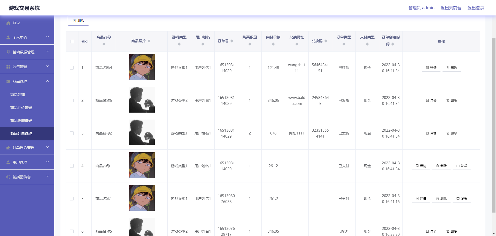Click the home icon beside 首页
This screenshot has width=496, height=236.
[x=8, y=23]
